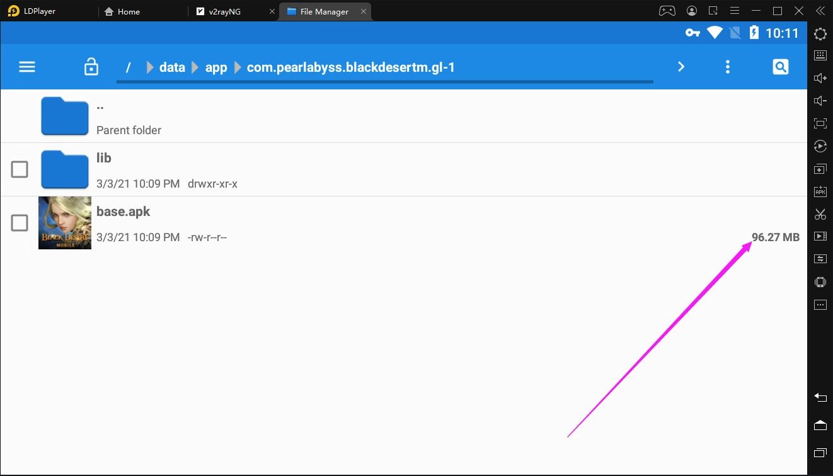Viewport: 833px width, 476px height.
Task: Decrease volume via the volume-down sidebar icon
Action: [820, 100]
